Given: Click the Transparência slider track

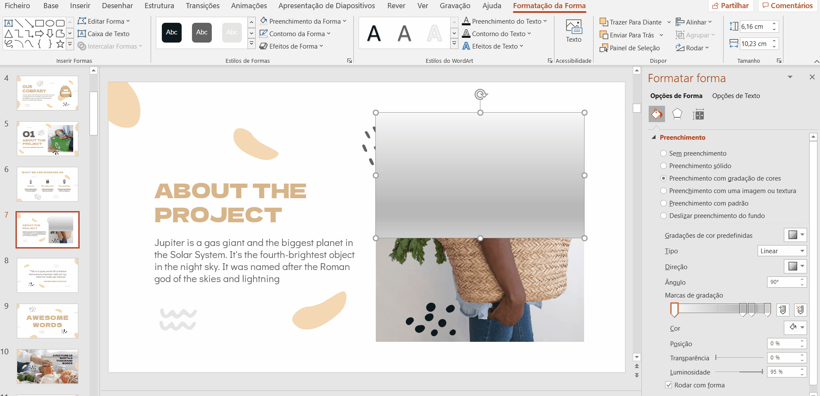Looking at the screenshot, I should pos(740,357).
